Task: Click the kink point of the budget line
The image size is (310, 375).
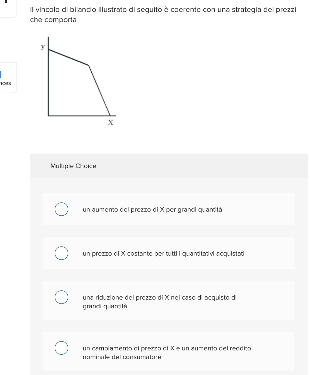Action: click(88, 65)
